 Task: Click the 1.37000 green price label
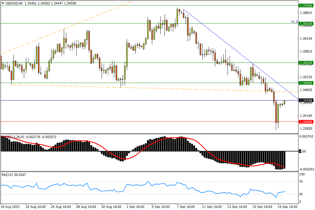tap(305, 6)
